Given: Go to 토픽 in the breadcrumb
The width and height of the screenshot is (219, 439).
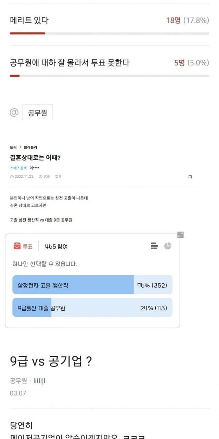Looking at the screenshot, I should click(13, 147).
